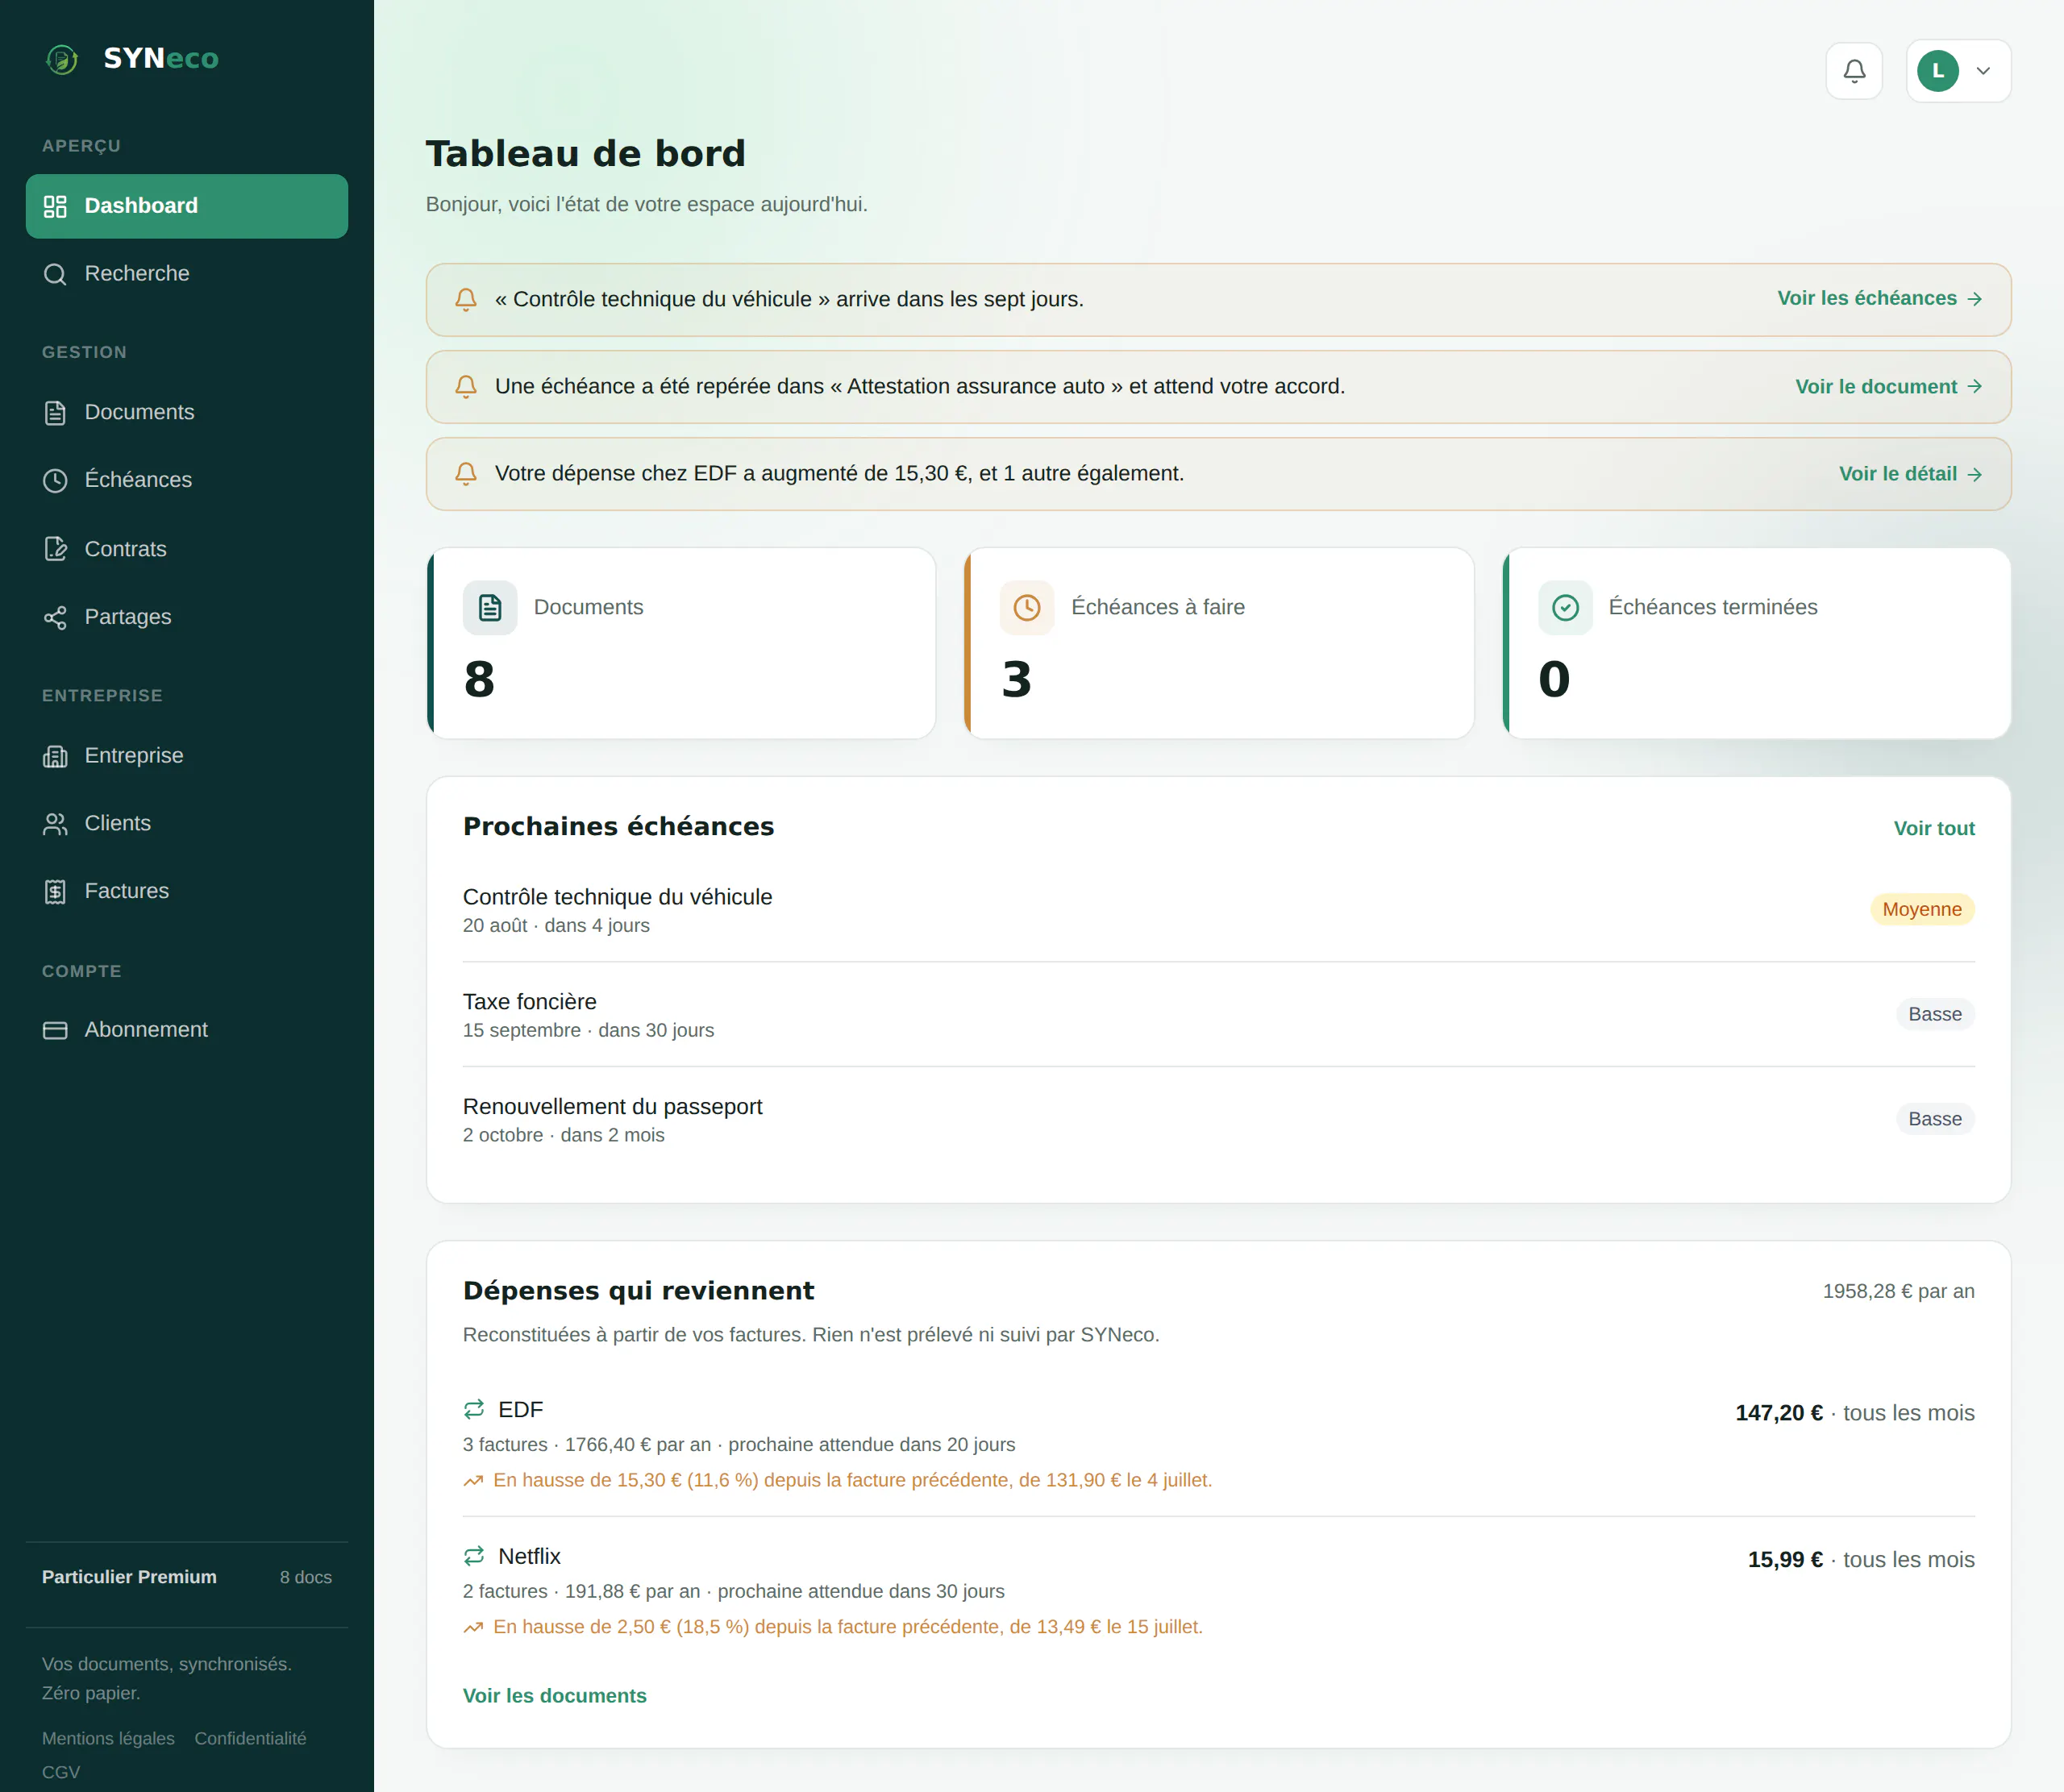Click Basse badge on passeport row
The width and height of the screenshot is (2064, 1792).
[x=1935, y=1120]
